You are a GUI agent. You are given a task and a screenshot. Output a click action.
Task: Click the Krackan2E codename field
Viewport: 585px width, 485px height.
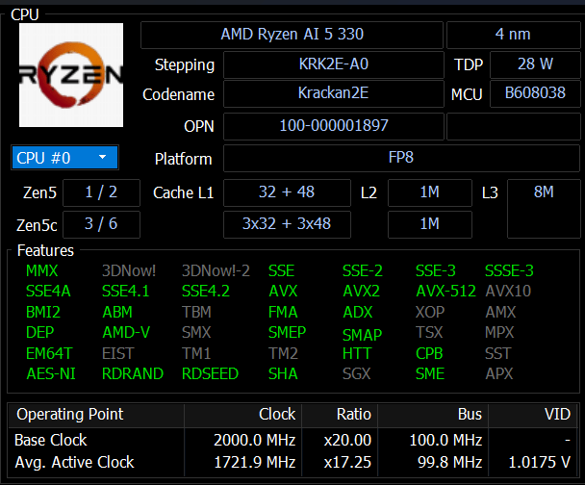pyautogui.click(x=333, y=94)
